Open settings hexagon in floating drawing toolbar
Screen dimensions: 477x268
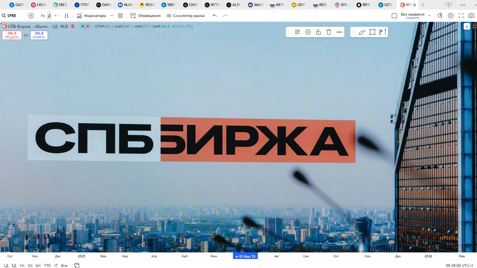(308, 32)
